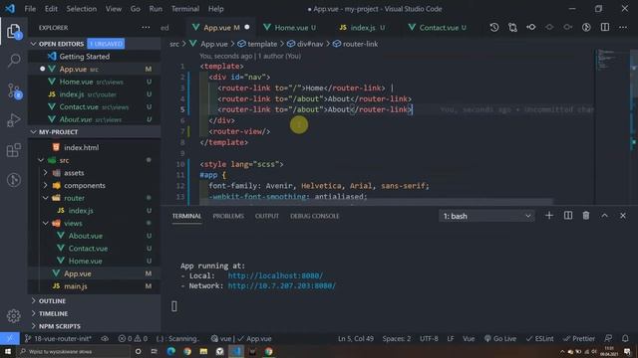The image size is (638, 358).
Task: Switch to index.js editor tab
Action: (x=362, y=28)
